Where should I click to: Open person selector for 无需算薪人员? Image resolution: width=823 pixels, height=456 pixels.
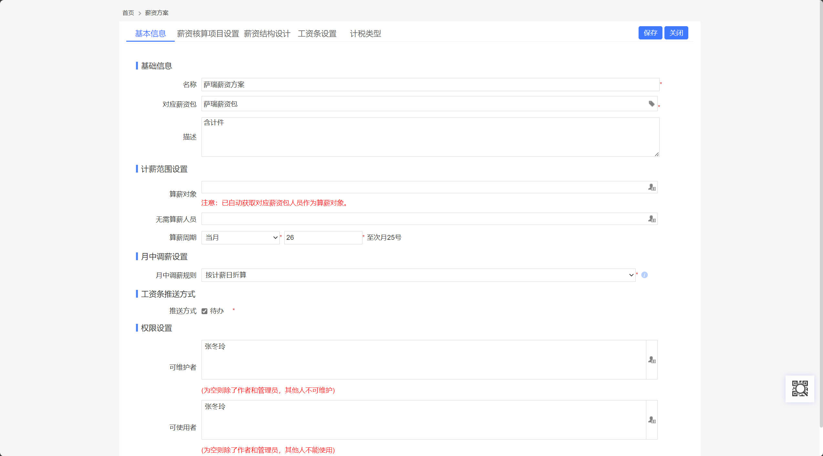coord(651,219)
